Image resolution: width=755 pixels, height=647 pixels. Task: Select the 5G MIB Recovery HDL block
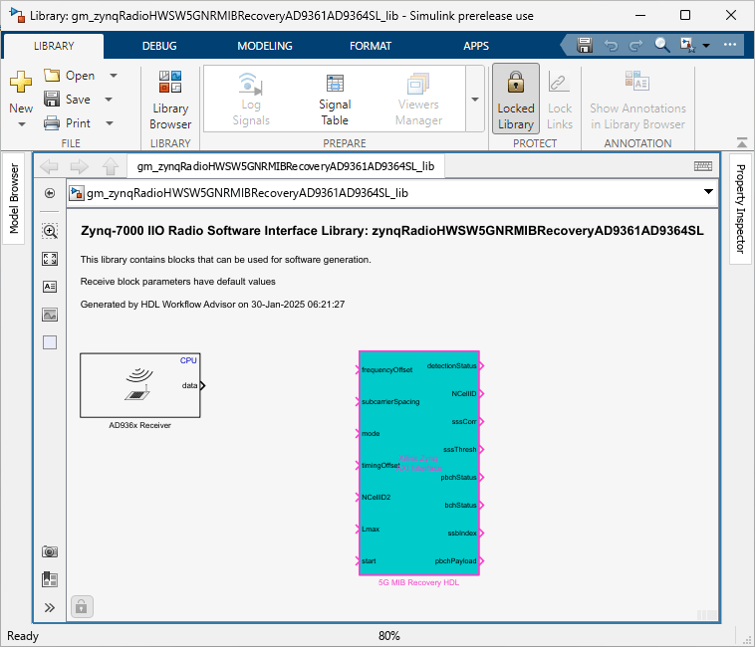tap(419, 463)
